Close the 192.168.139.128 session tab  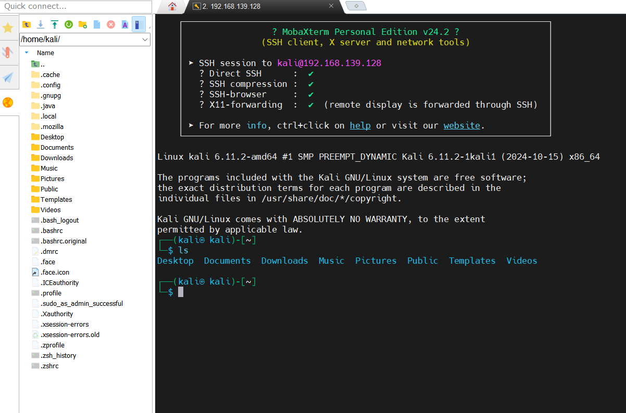click(331, 6)
